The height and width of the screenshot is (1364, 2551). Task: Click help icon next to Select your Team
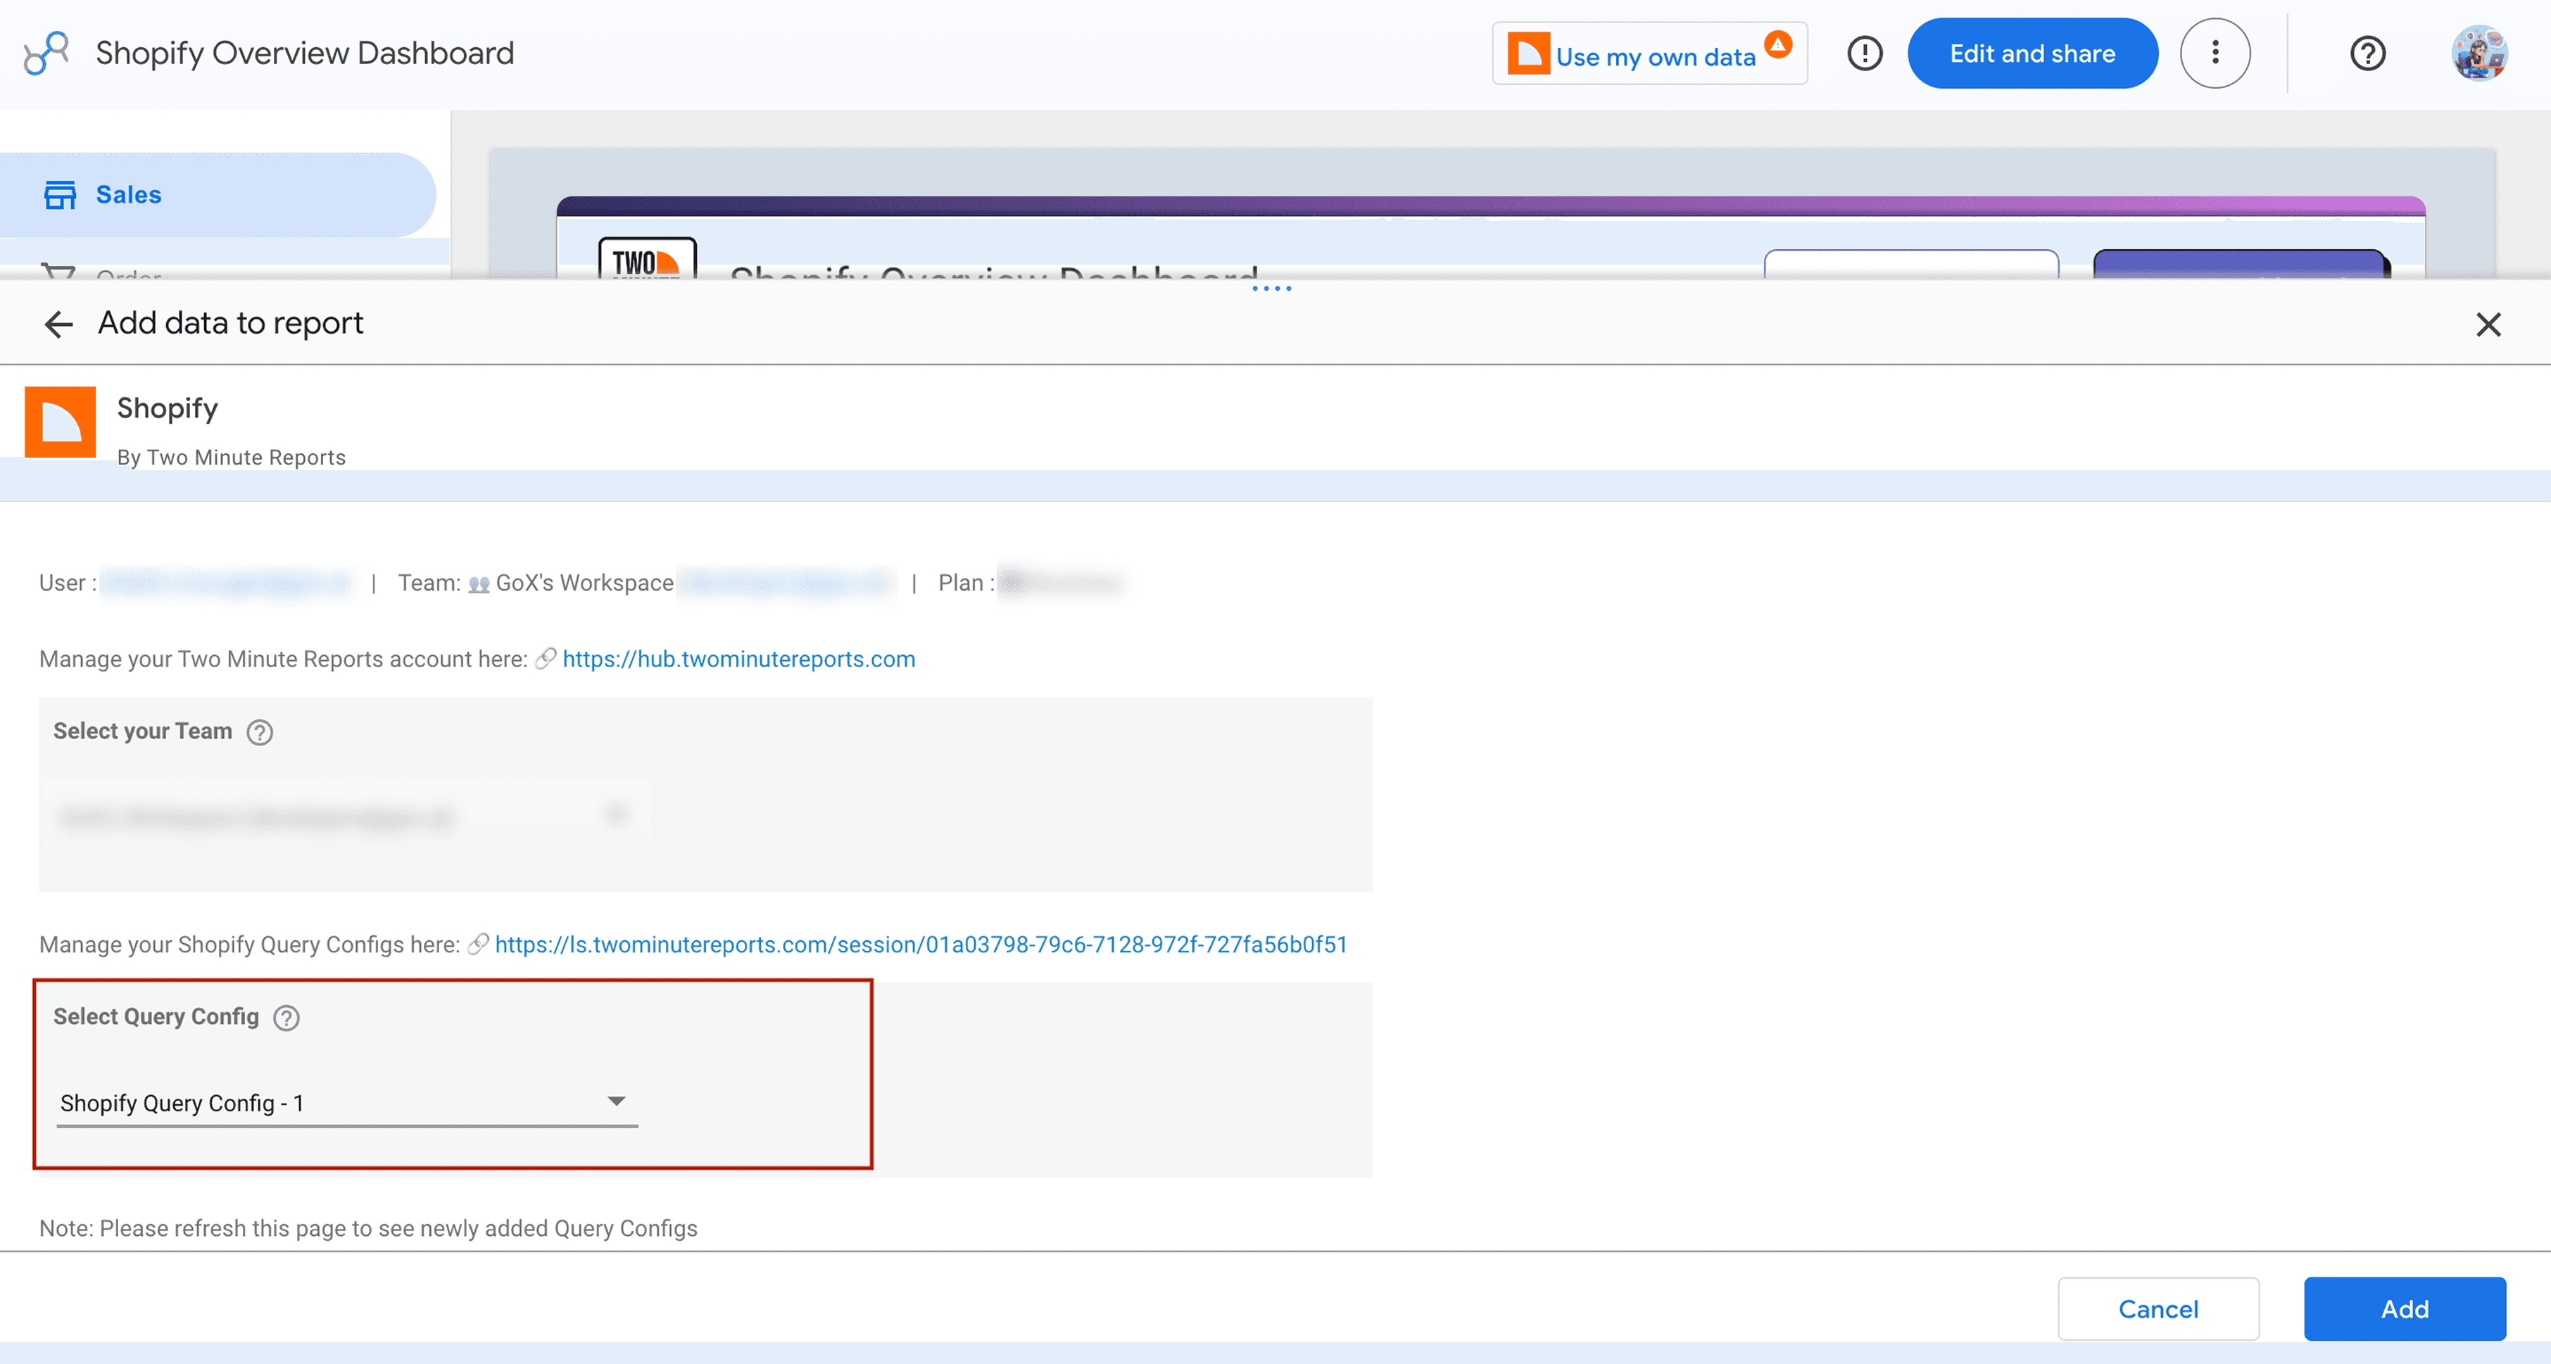260,733
